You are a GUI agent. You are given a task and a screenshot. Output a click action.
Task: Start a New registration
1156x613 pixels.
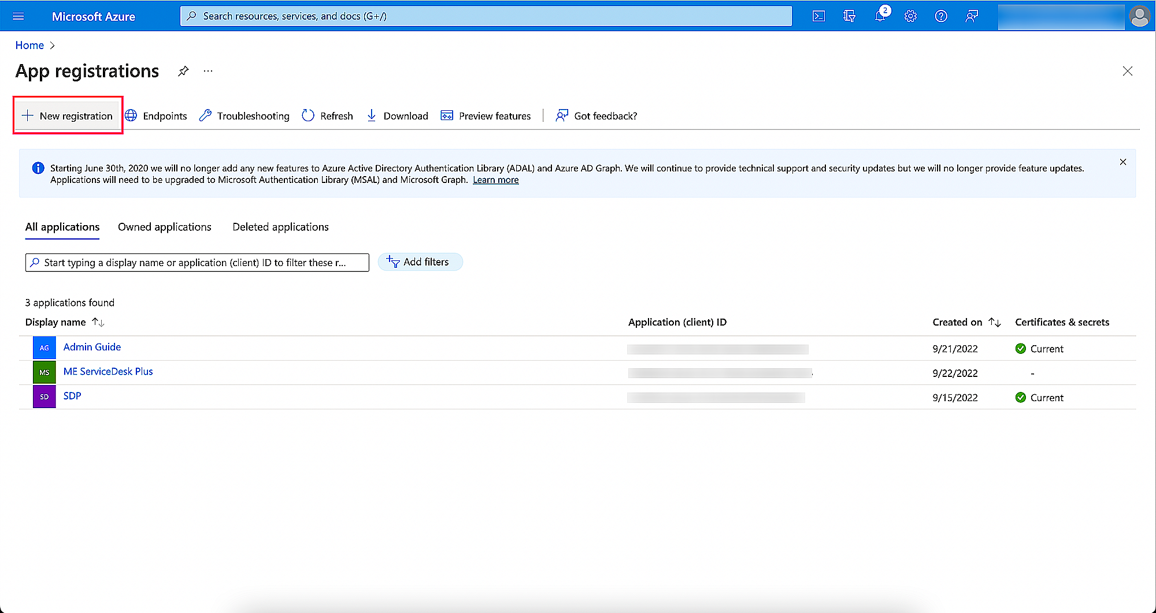click(x=68, y=116)
